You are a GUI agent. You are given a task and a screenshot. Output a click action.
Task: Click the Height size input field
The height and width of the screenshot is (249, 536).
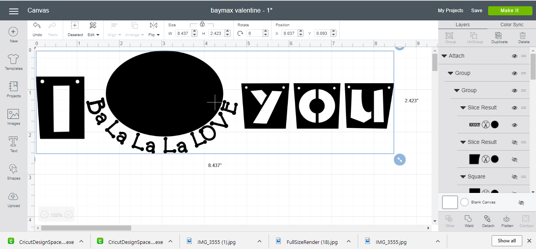tap(216, 33)
